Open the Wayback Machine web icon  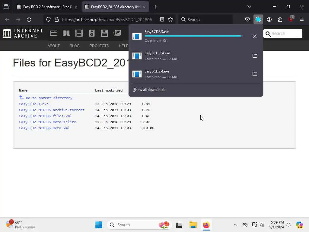click(54, 33)
